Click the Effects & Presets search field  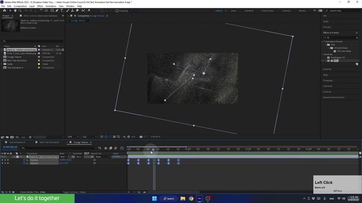pyautogui.click(x=341, y=38)
